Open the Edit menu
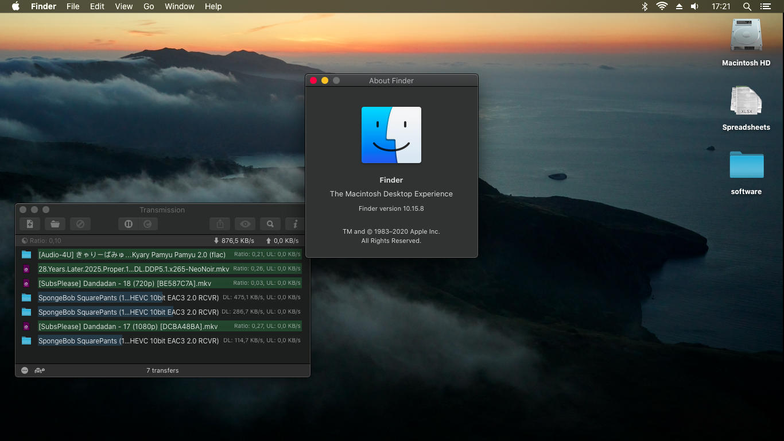This screenshot has width=784, height=441. click(97, 6)
